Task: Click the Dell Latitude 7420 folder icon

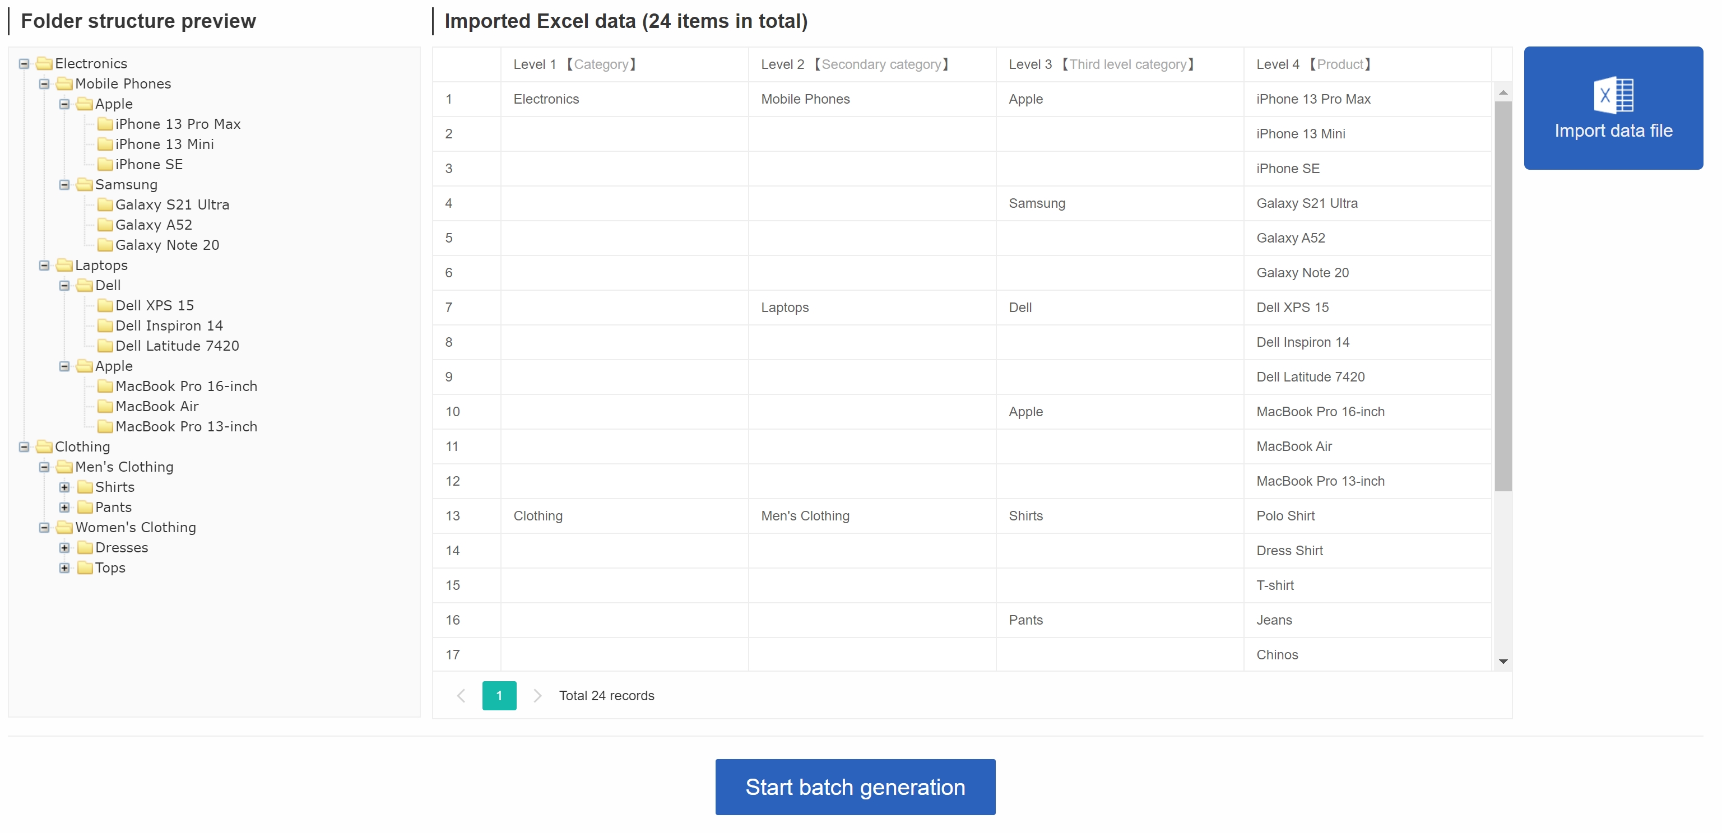Action: (105, 346)
